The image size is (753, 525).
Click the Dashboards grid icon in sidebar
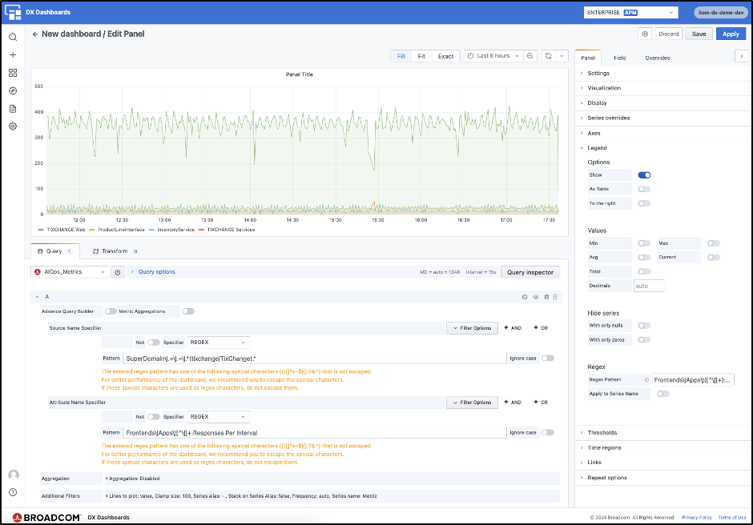(x=13, y=73)
